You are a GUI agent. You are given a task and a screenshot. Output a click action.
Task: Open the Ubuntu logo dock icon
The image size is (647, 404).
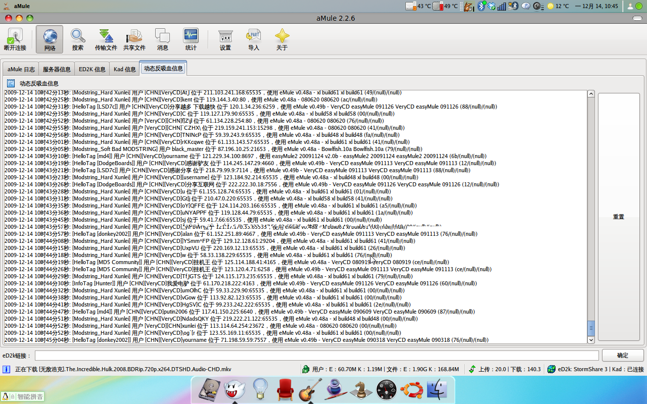tap(411, 389)
